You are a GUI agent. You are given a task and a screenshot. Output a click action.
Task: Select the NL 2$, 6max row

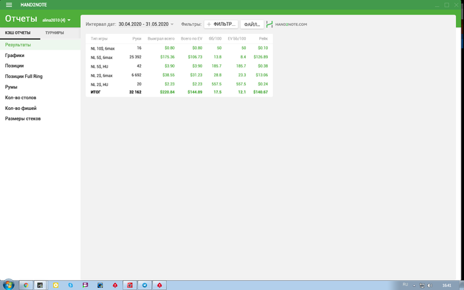tap(179, 75)
